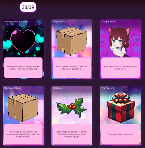
Task: Click the 'nice compliment at the office' description
Action: (120, 68)
